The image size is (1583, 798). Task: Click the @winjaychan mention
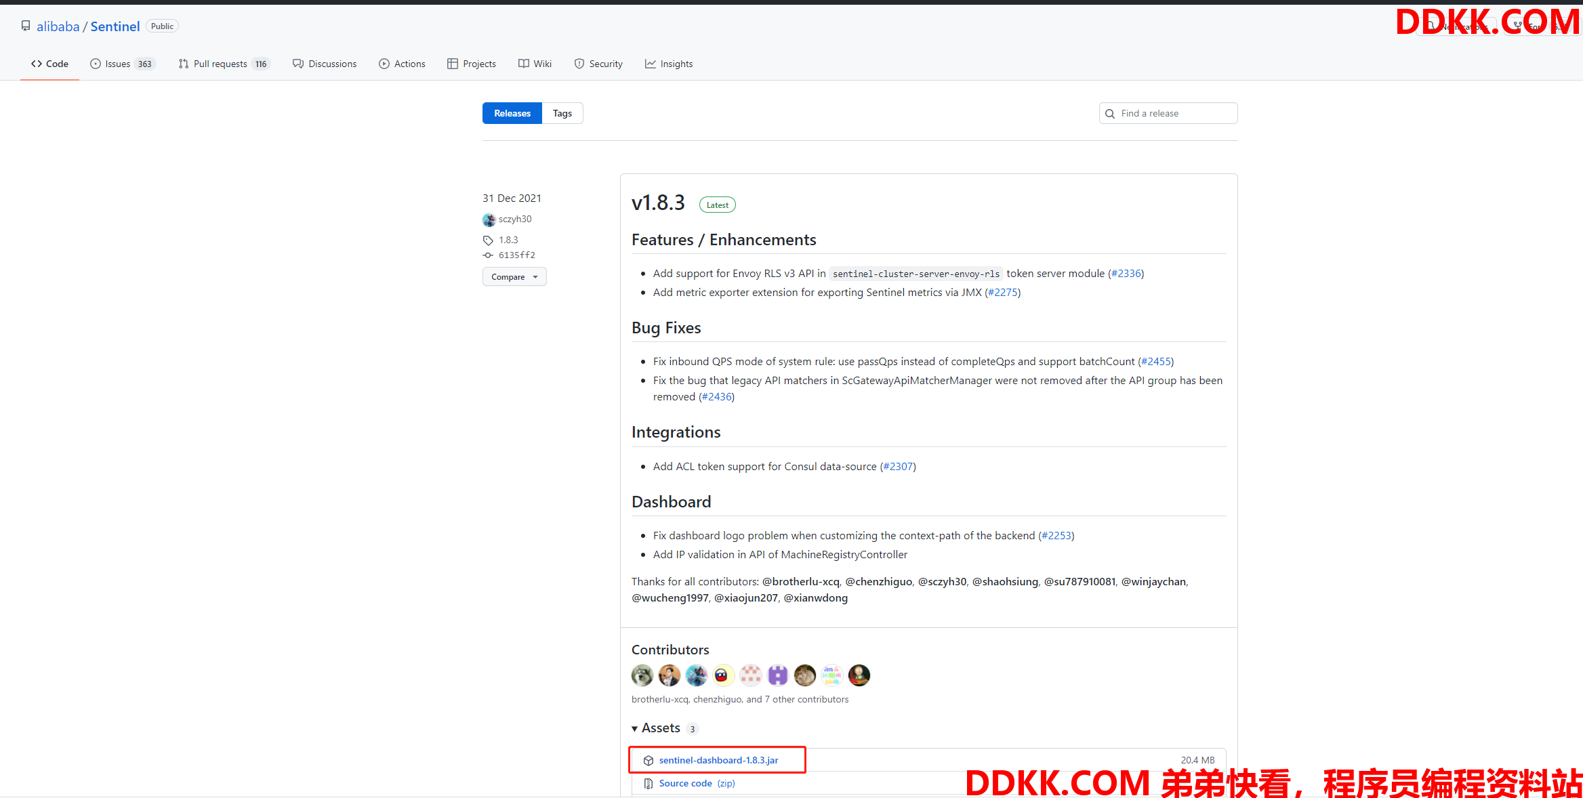[1154, 581]
